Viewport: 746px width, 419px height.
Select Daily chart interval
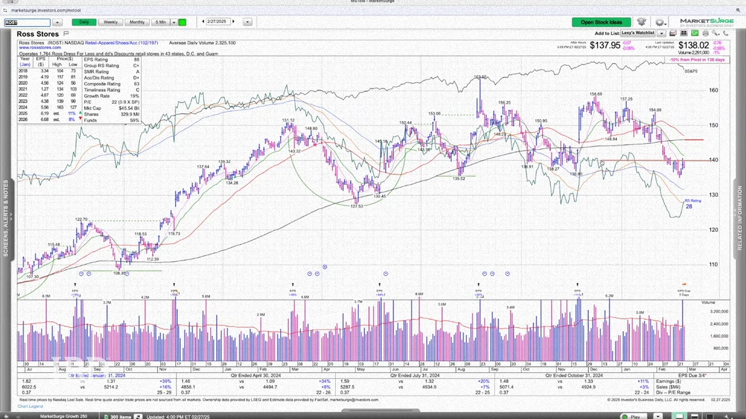[83, 22]
